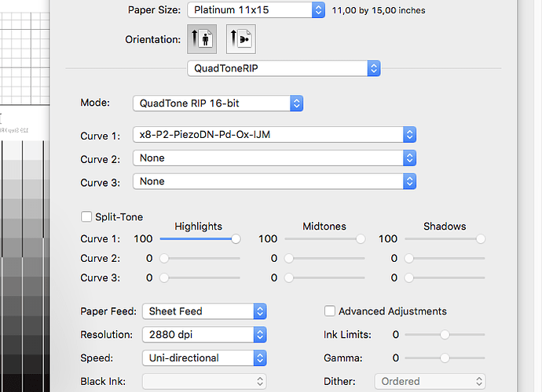Open the Resolution dropdown

click(x=204, y=335)
